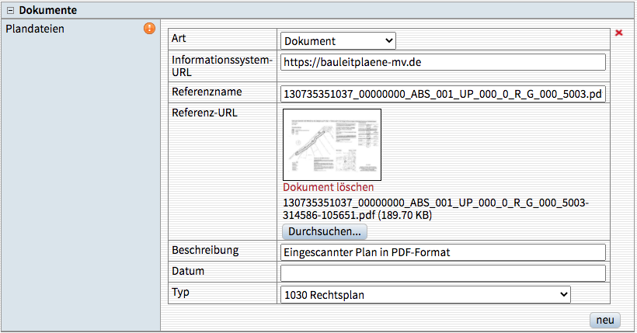Image resolution: width=637 pixels, height=333 pixels.
Task: Click the uploaded PDF file name text
Action: [x=435, y=208]
